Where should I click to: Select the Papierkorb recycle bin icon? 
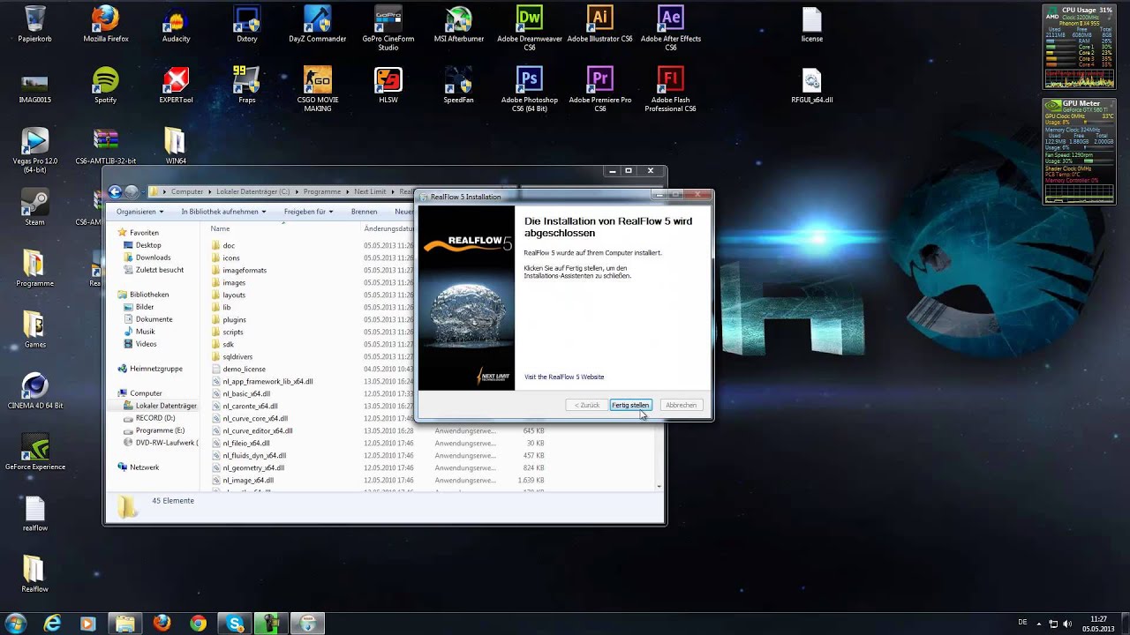35,25
